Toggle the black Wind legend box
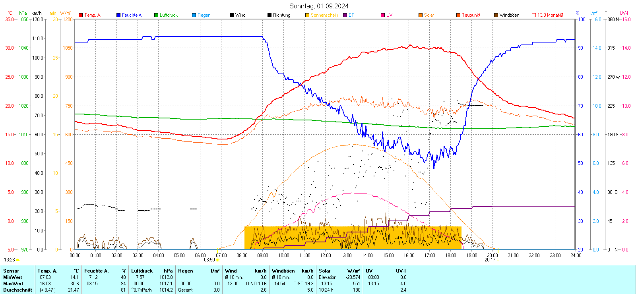This screenshot has height=294, width=636. click(x=232, y=15)
